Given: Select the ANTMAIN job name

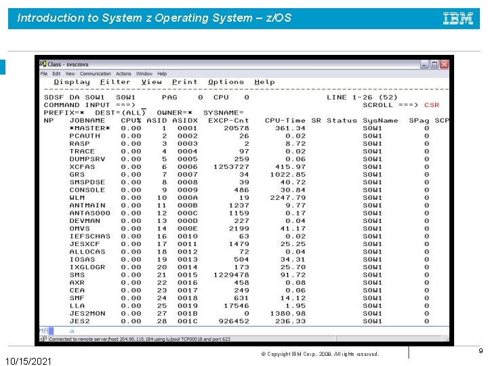Looking at the screenshot, I should click(x=87, y=205).
